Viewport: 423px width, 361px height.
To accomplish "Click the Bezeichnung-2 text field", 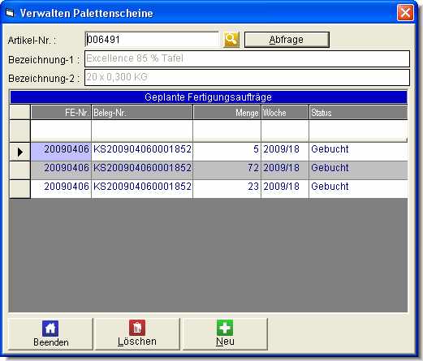I will 247,78.
